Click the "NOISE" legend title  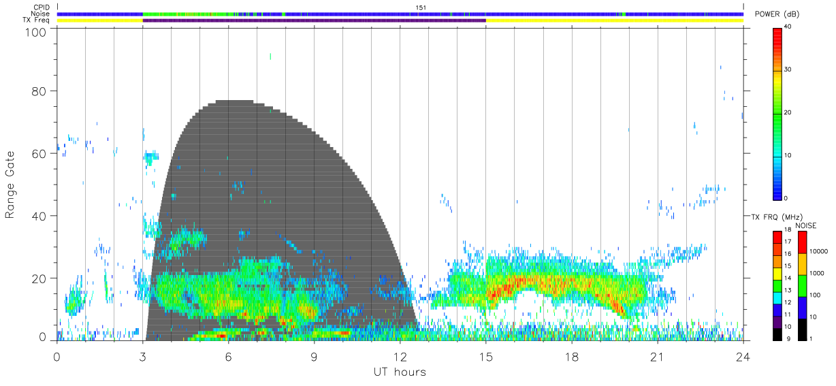point(805,225)
